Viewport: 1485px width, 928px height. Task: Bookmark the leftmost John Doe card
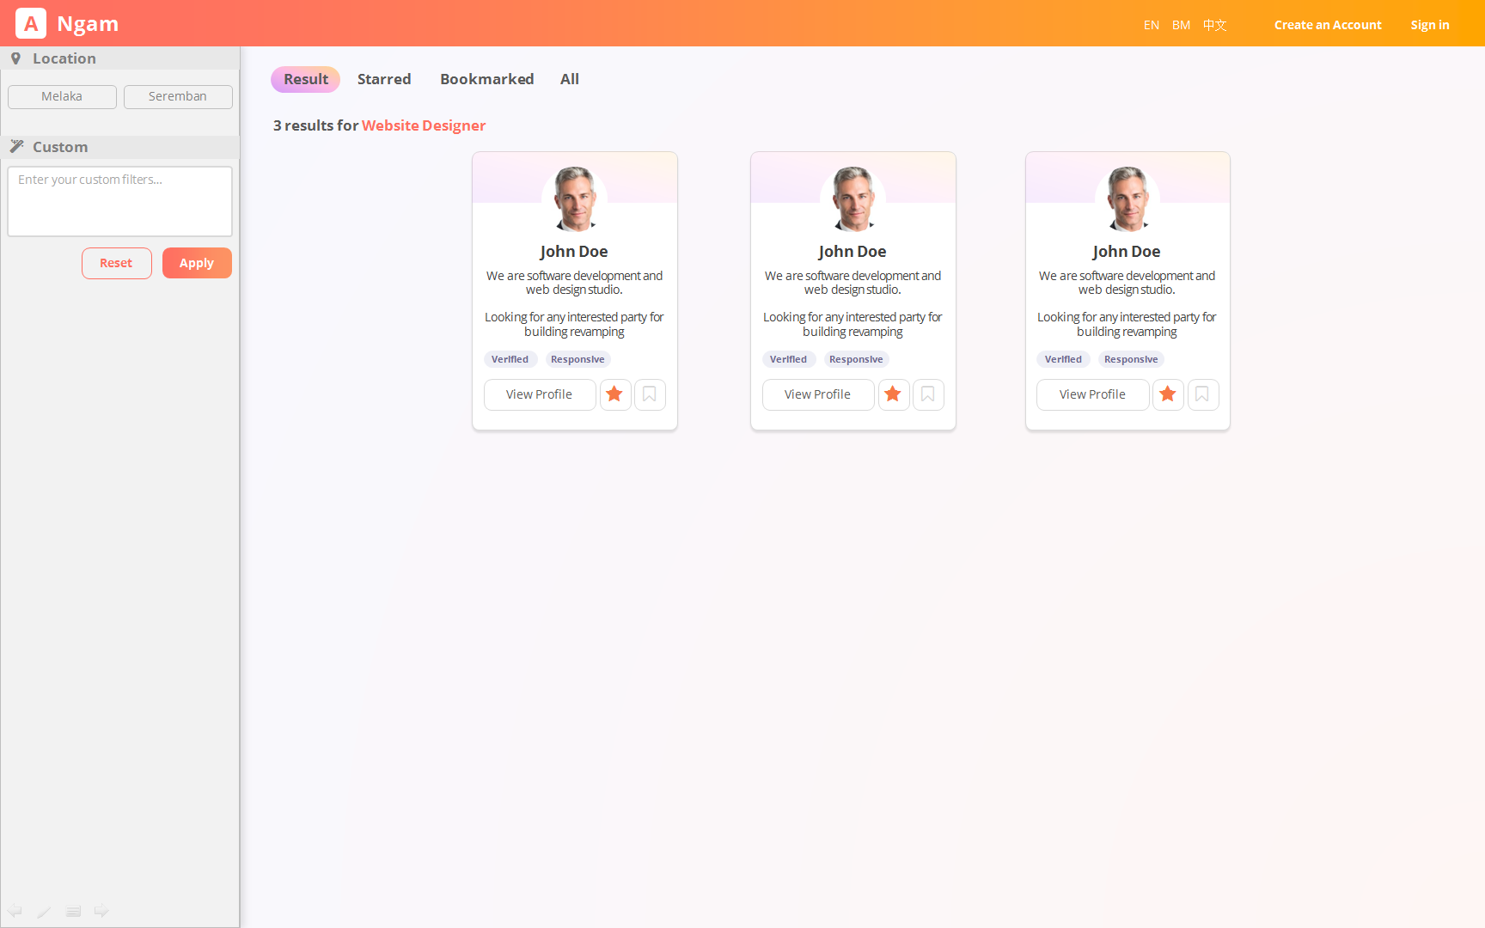[650, 394]
